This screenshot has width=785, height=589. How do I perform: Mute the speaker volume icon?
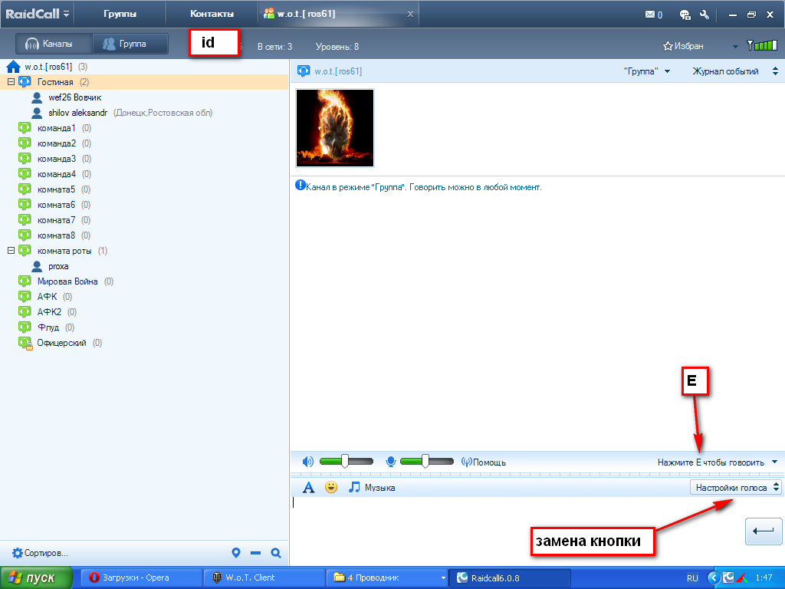click(x=308, y=462)
